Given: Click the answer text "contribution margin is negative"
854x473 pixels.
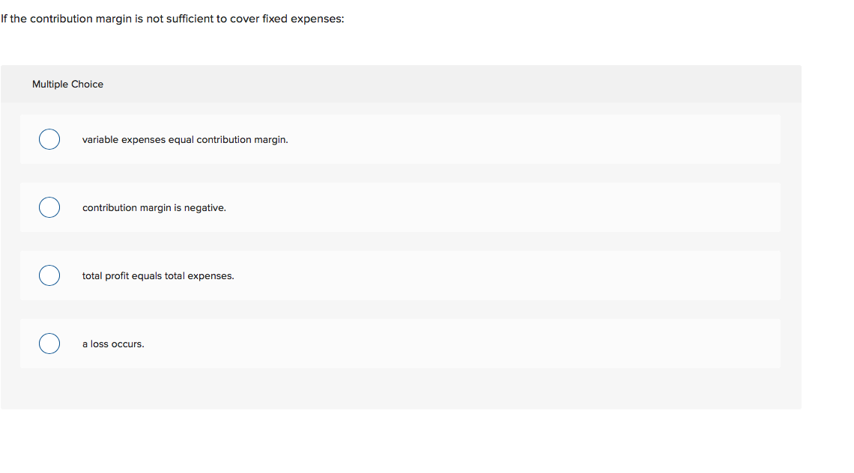Looking at the screenshot, I should pos(152,207).
